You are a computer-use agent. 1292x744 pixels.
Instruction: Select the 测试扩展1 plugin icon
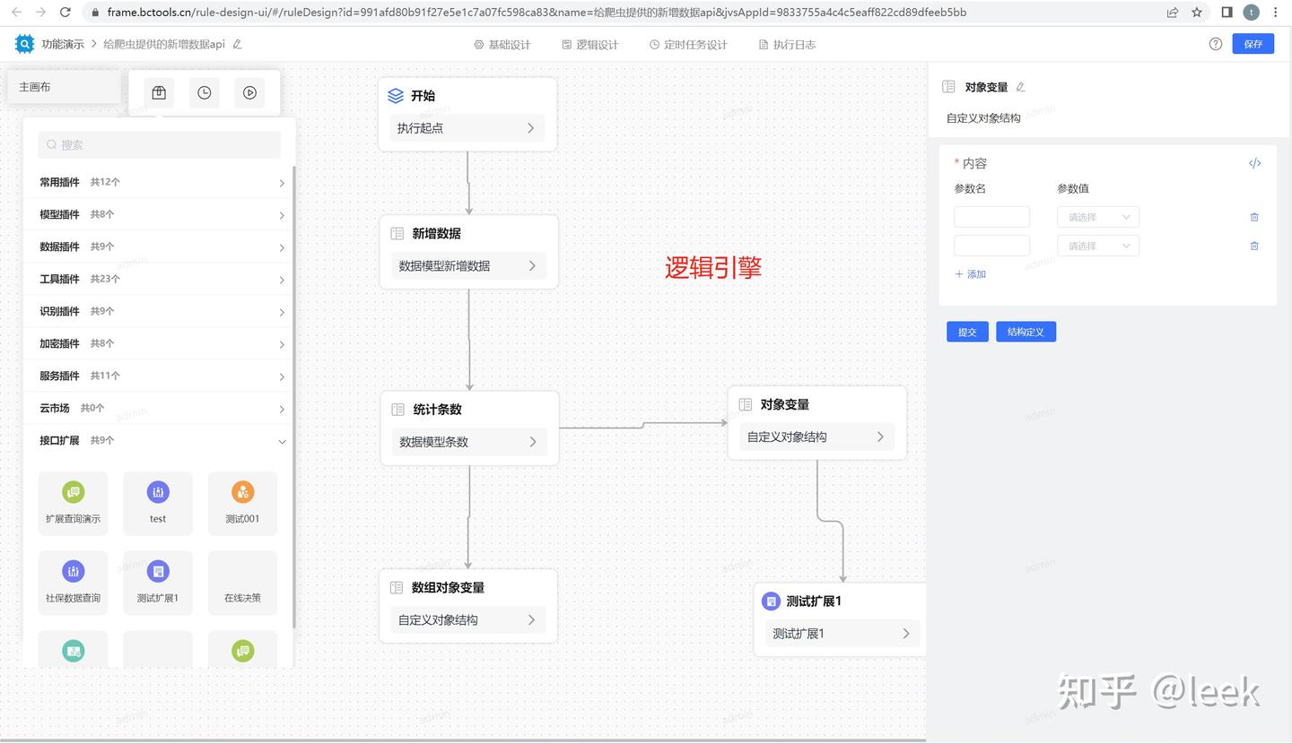158,571
